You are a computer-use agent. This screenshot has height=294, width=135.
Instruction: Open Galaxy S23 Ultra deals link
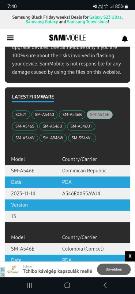click(x=105, y=17)
